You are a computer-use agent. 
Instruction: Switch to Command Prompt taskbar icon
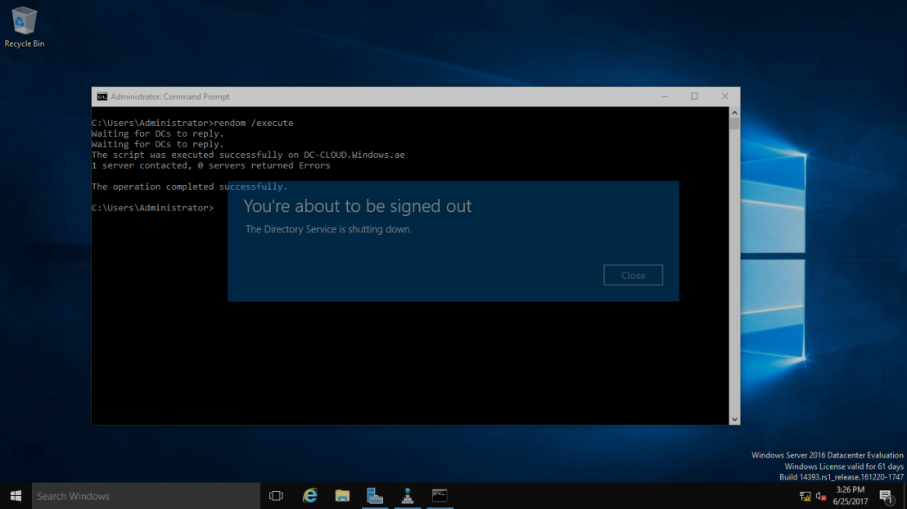click(x=440, y=496)
